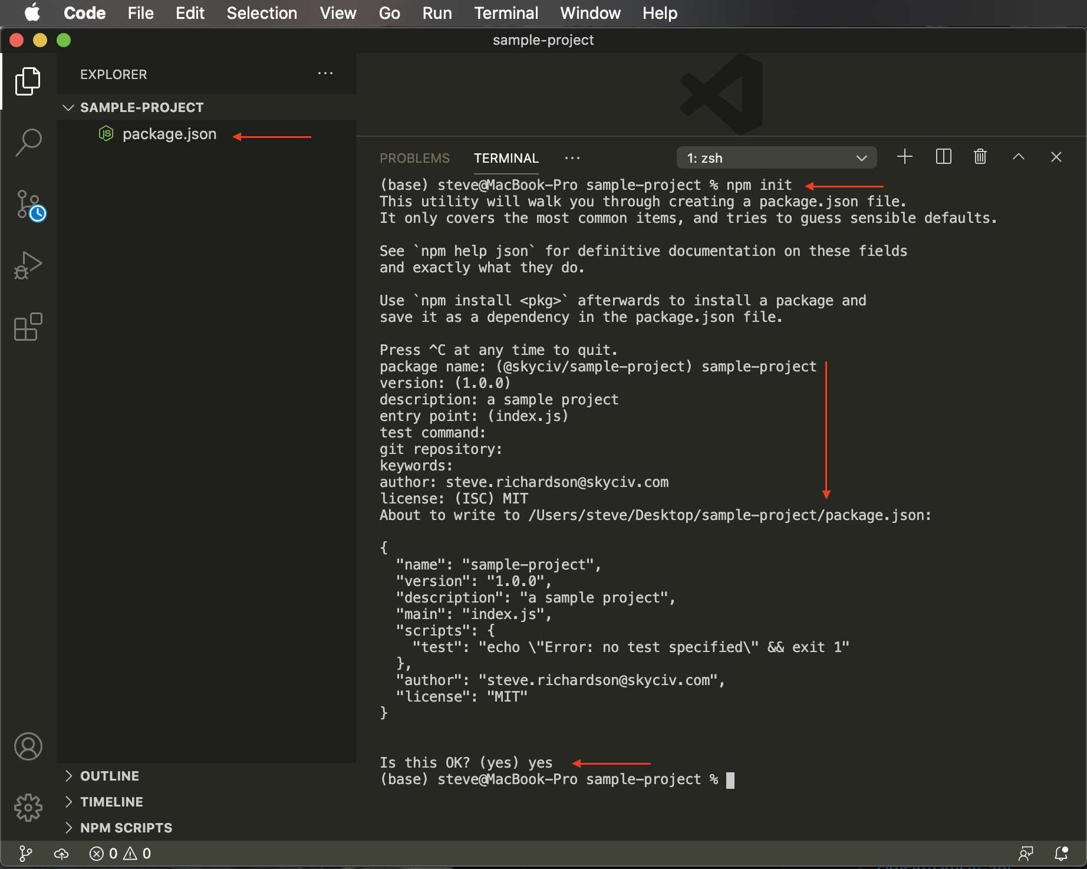Open the Manage gear settings

click(28, 808)
